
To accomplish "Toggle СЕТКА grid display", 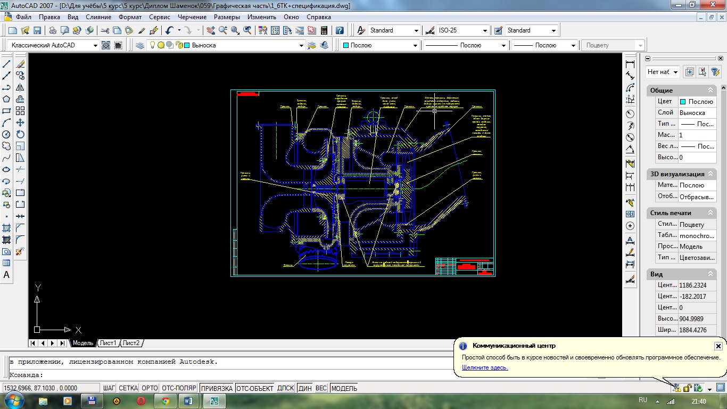I will click(128, 388).
